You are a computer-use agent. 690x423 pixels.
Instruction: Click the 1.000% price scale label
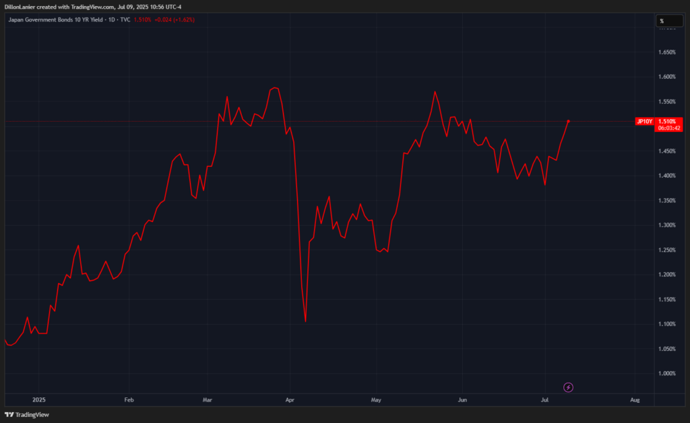666,374
